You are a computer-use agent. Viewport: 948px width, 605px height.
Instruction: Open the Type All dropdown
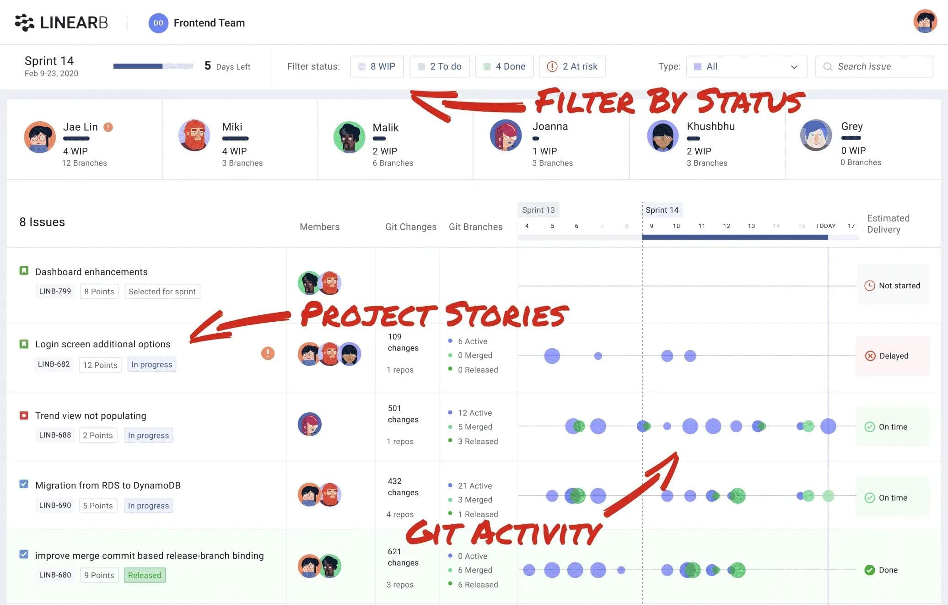click(x=746, y=66)
